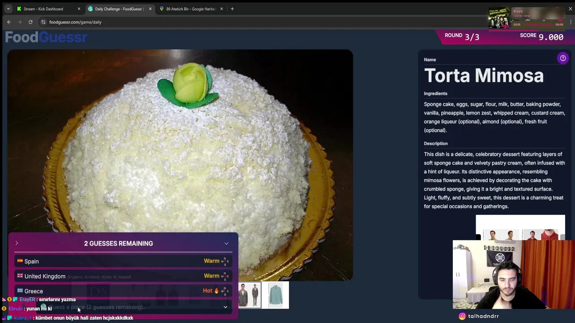Click the ROUND 3/3 indicator
The height and width of the screenshot is (323, 575).
pyautogui.click(x=462, y=36)
